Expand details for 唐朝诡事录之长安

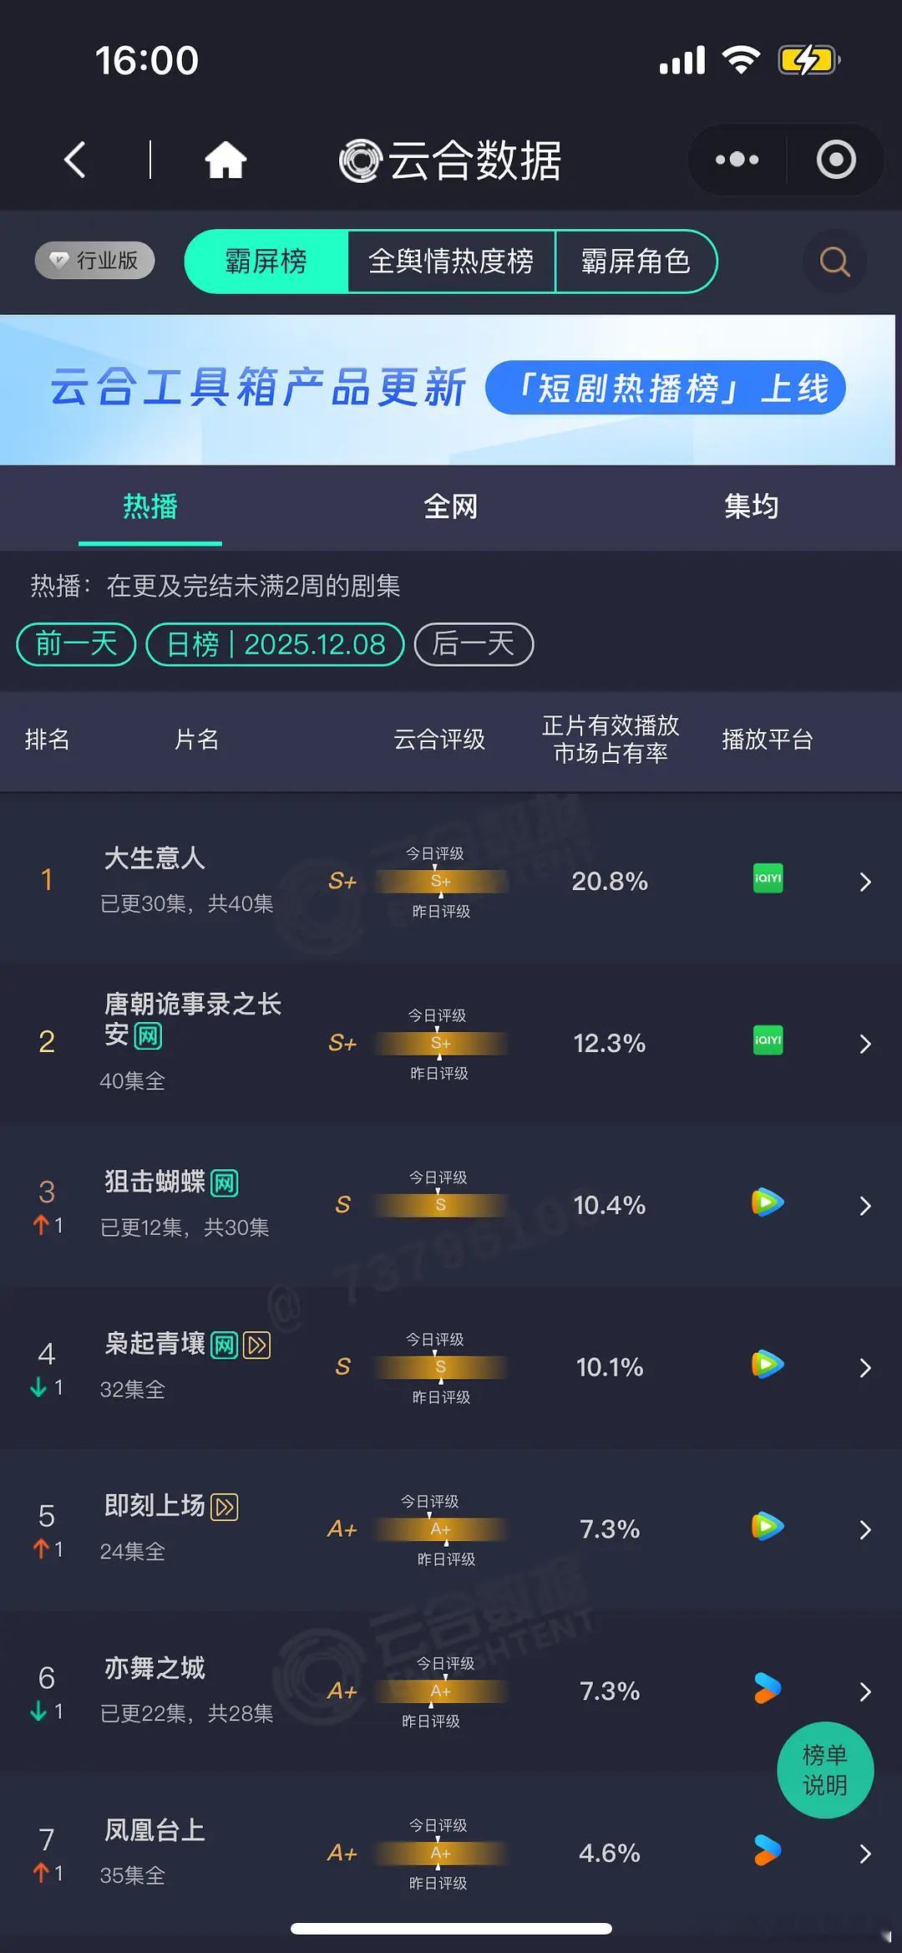865,1043
